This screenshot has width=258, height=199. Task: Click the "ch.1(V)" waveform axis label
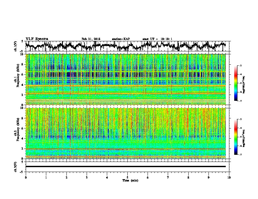pyautogui.click(x=16, y=46)
